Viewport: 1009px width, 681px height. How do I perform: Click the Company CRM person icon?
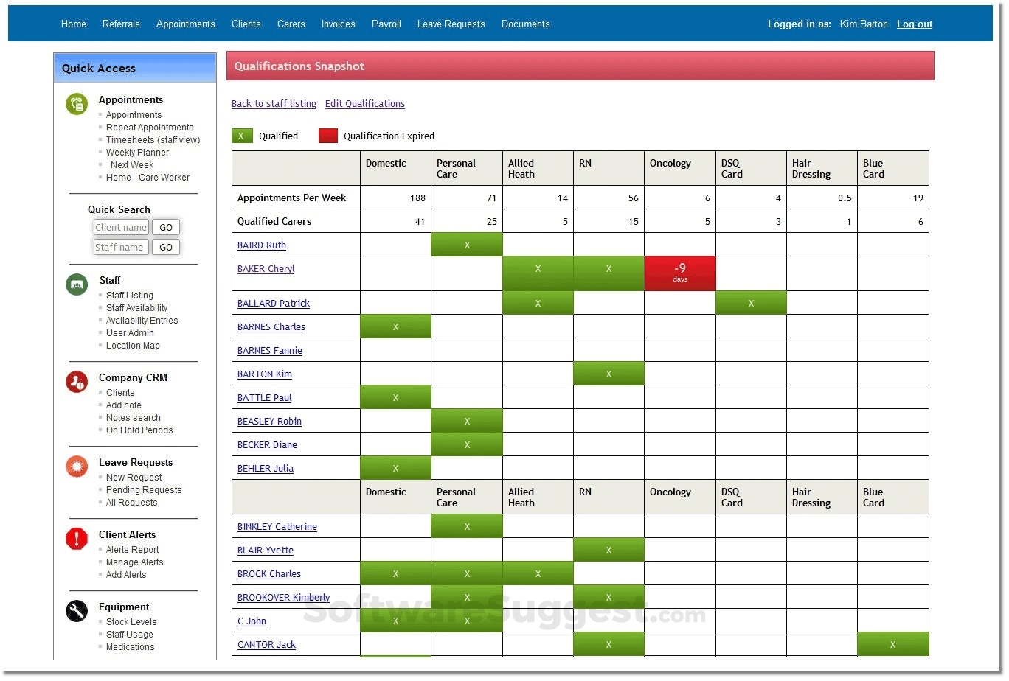coord(76,382)
